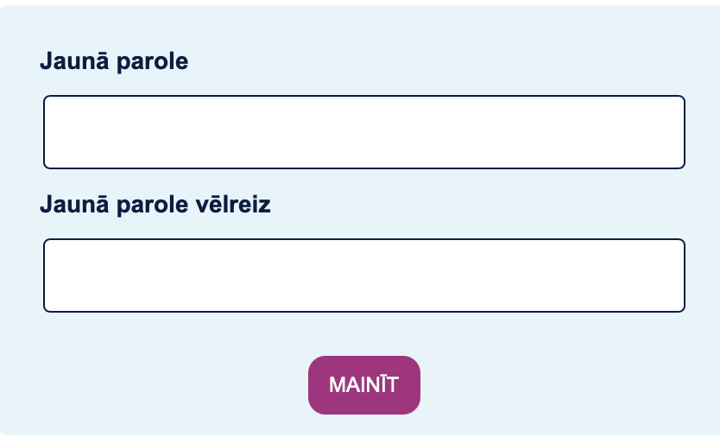Click inside the empty upper text box
The image size is (720, 437).
(x=363, y=132)
